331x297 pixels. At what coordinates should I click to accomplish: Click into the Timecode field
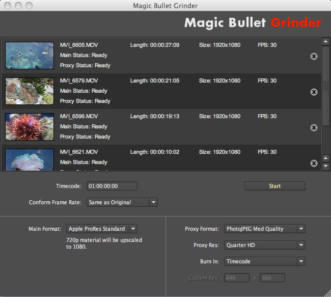click(x=112, y=186)
